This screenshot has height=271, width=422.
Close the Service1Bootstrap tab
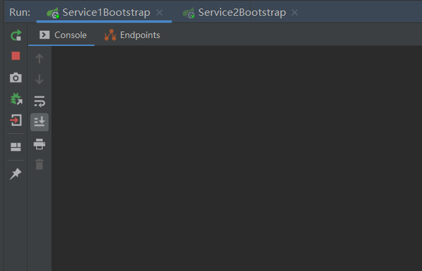pos(159,12)
